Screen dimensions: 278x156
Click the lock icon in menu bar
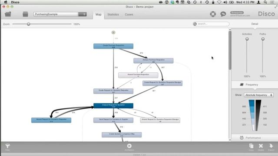click(x=213, y=2)
